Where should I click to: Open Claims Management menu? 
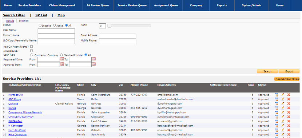[x=62, y=5]
